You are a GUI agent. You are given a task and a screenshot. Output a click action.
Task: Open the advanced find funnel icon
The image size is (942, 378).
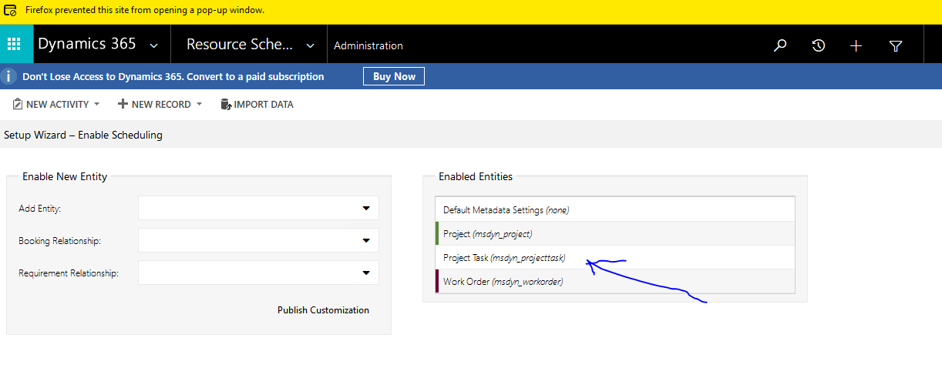point(895,46)
